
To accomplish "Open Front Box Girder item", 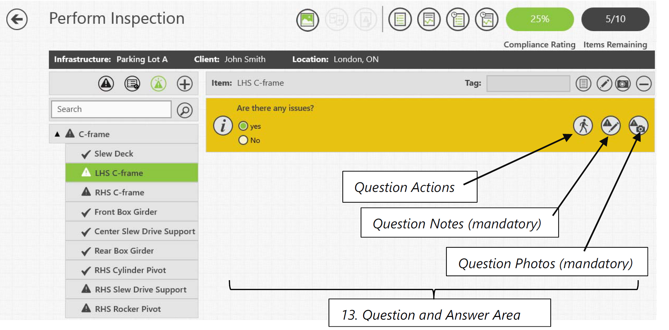I will (x=125, y=212).
